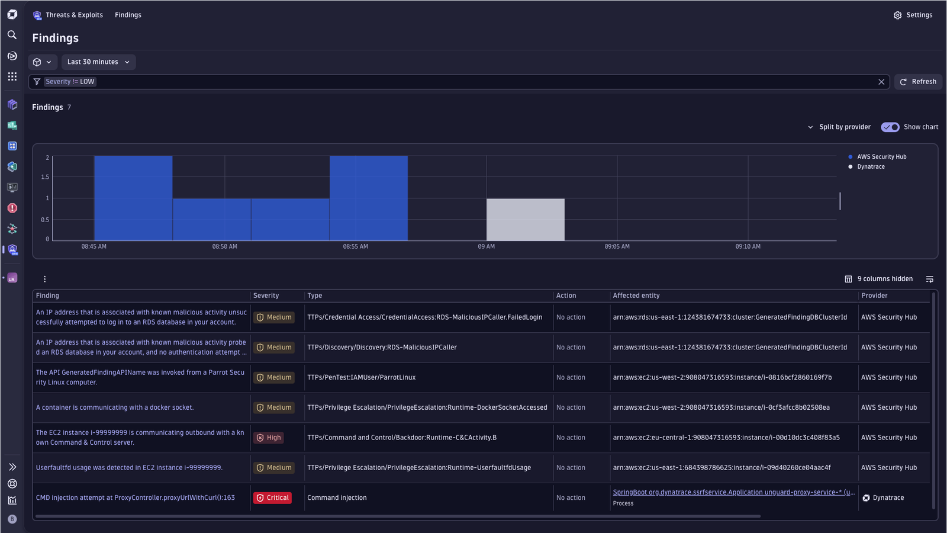Go to Threats & Exploits breadcrumb

[74, 15]
